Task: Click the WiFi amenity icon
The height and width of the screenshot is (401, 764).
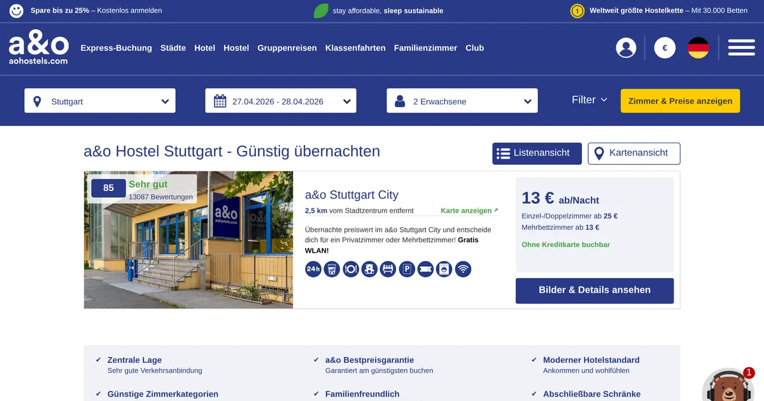Action: [463, 269]
